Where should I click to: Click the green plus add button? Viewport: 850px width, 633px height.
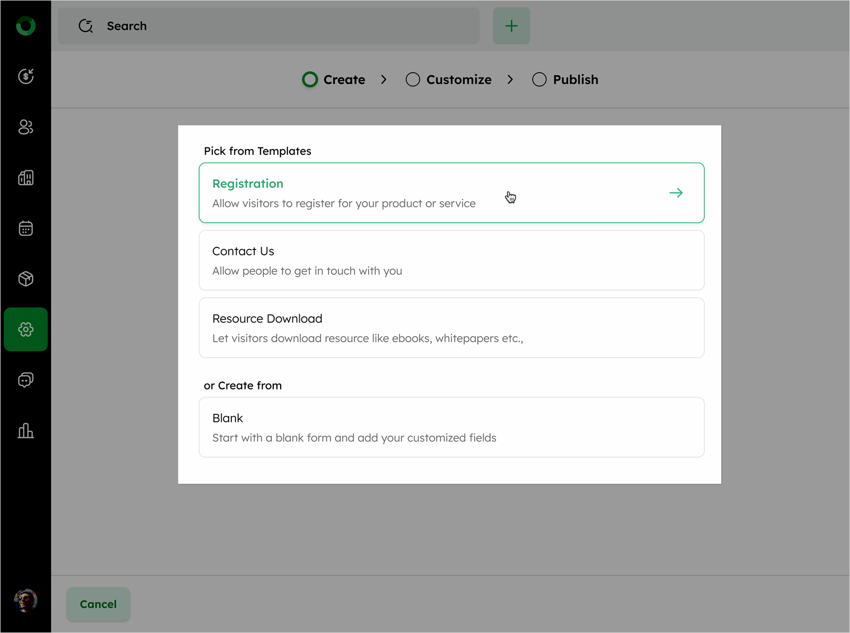pyautogui.click(x=511, y=26)
